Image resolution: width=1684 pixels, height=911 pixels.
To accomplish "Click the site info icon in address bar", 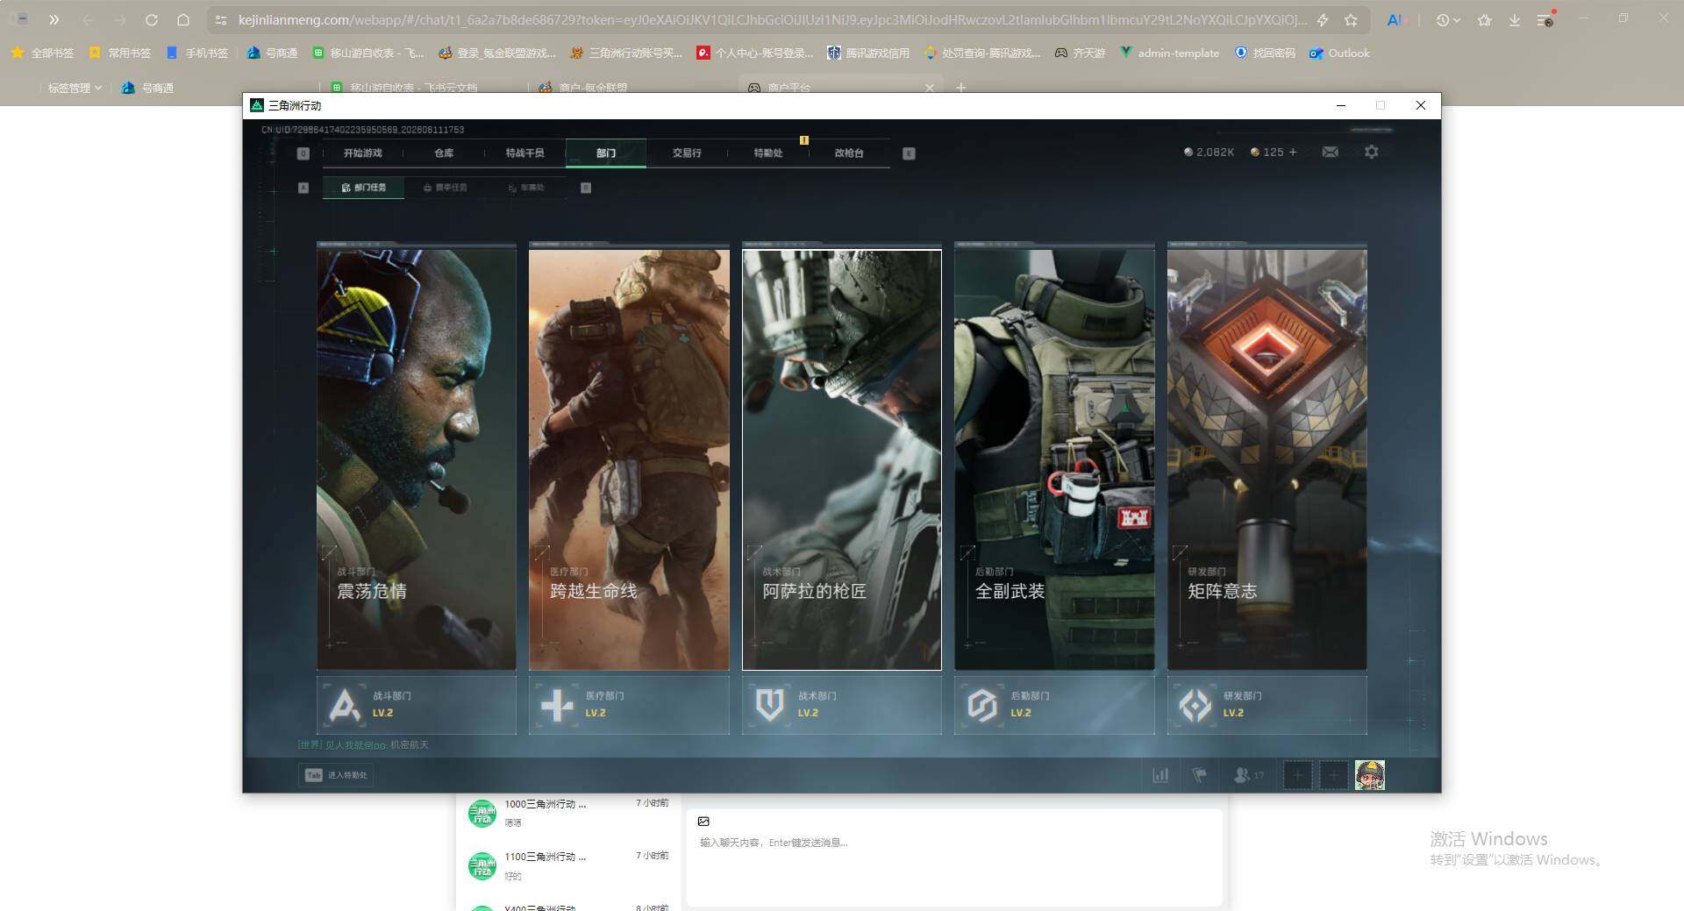I will [x=221, y=19].
